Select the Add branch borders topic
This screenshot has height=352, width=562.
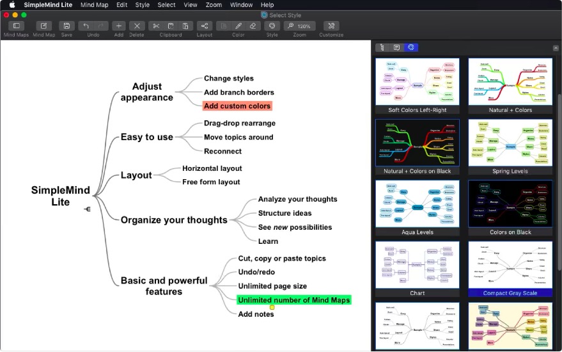click(x=239, y=92)
